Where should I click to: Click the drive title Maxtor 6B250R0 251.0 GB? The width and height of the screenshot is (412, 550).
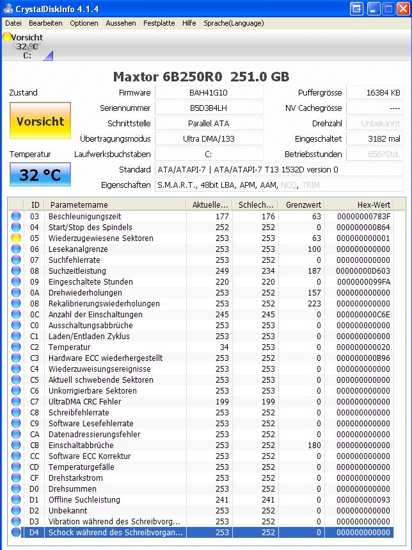tap(202, 76)
